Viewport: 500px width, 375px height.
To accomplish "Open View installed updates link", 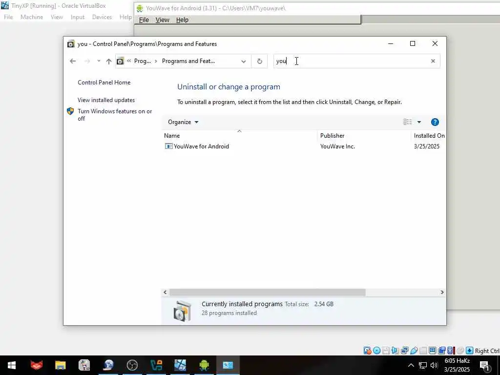I will tap(106, 100).
